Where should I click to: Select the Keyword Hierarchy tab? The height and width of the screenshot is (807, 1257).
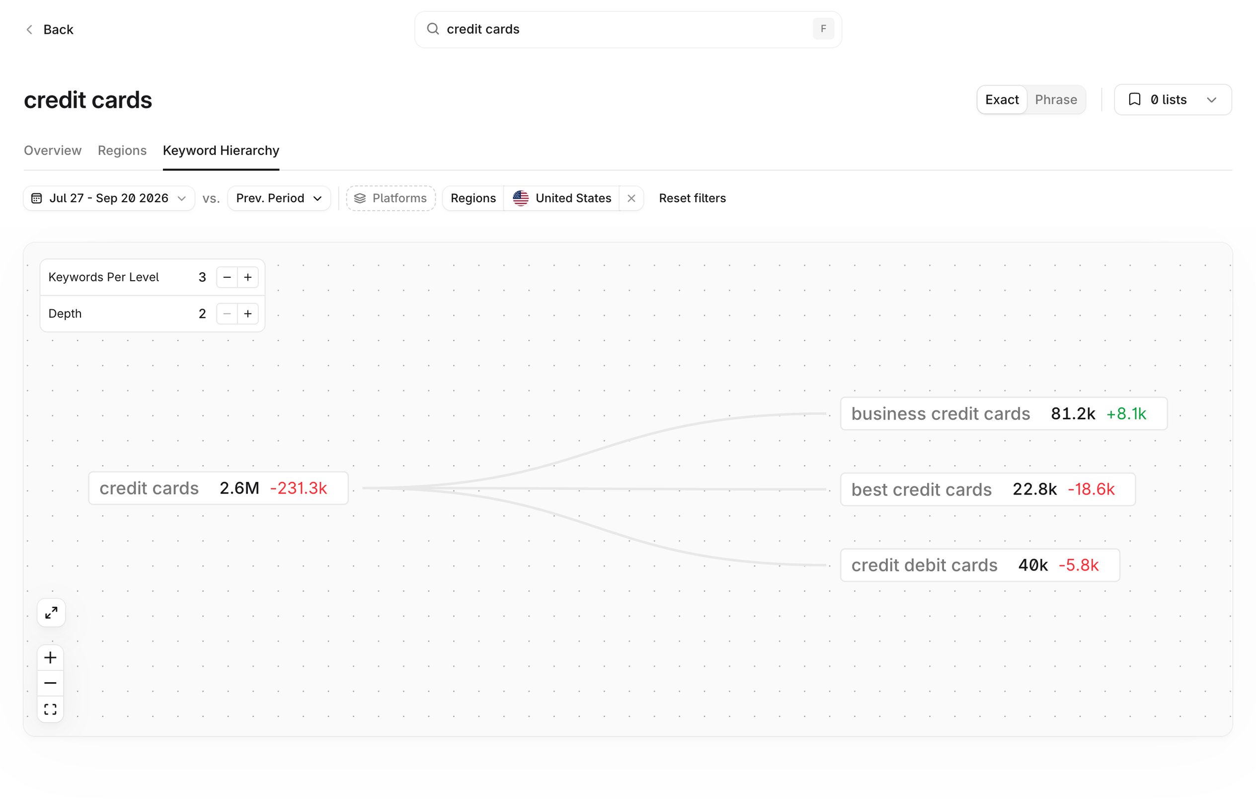point(221,151)
